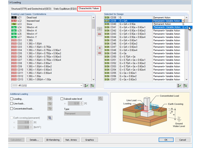Adjust earth covering c spinner
201x148 pixels.
(x=31, y=122)
